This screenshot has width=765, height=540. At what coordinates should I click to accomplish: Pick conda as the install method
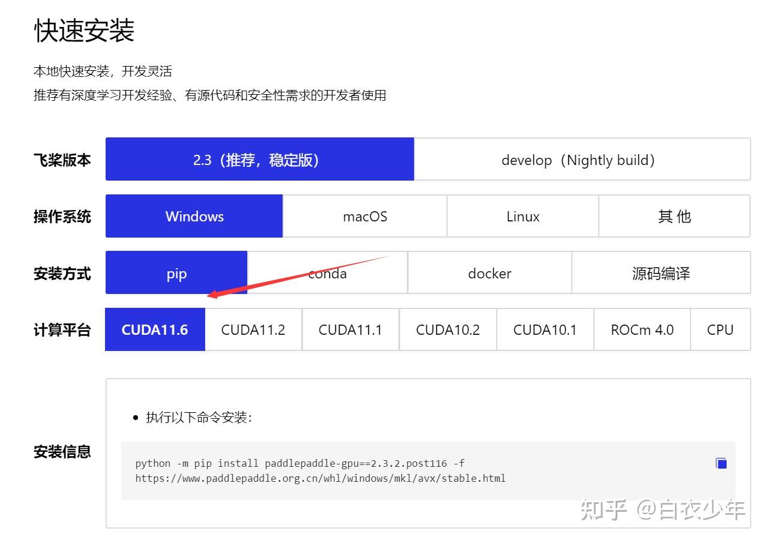click(328, 273)
